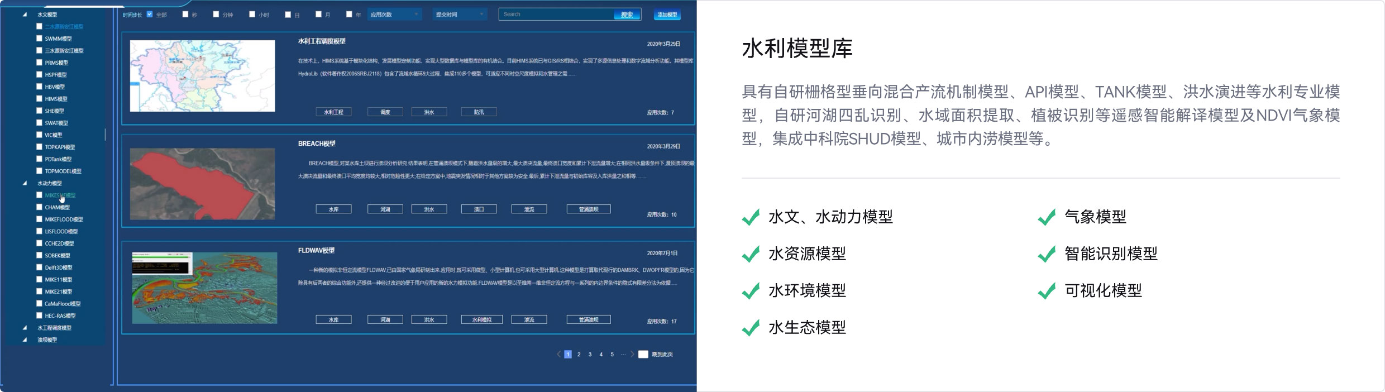Collapse the 水动力模型 tree group
Screen dimensions: 1385x392
coord(25,183)
